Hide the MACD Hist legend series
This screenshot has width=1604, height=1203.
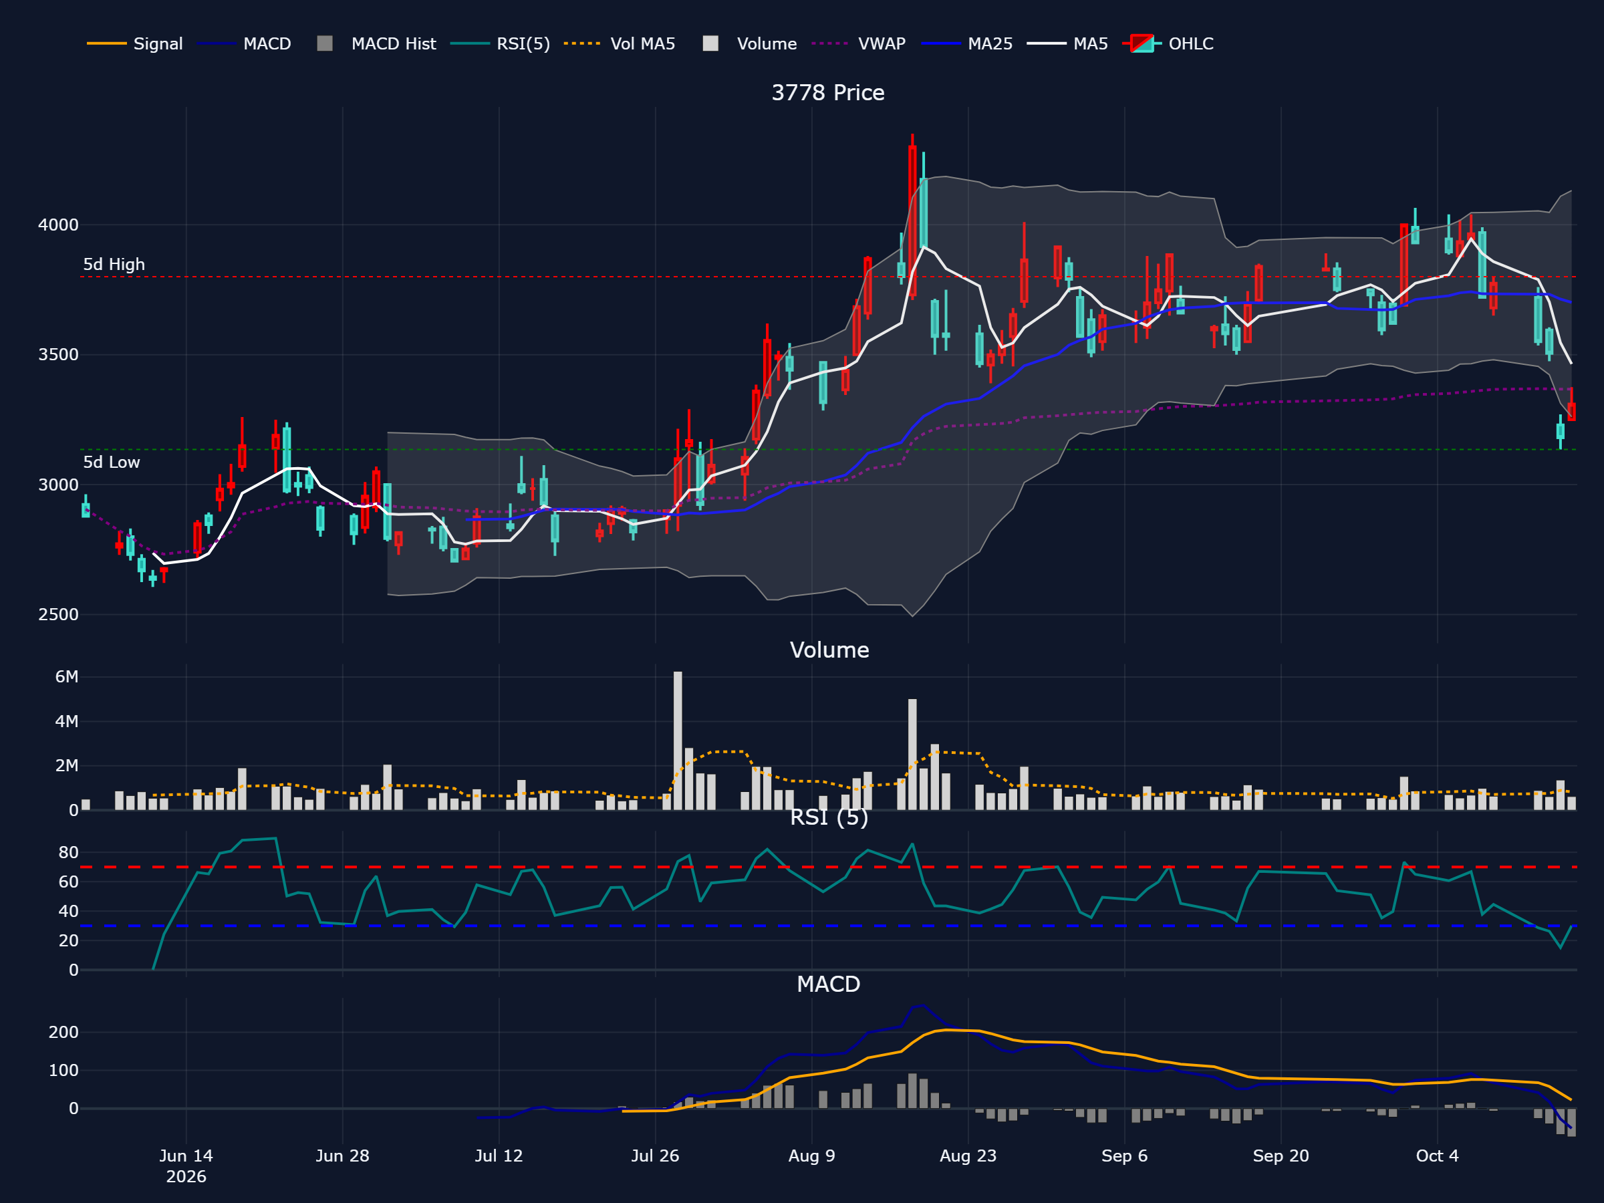376,43
